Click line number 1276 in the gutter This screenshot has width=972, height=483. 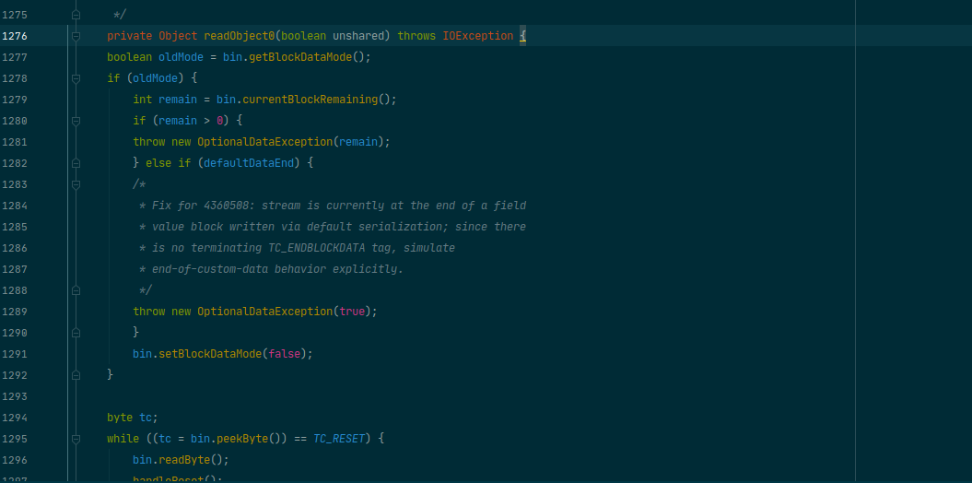coord(16,36)
